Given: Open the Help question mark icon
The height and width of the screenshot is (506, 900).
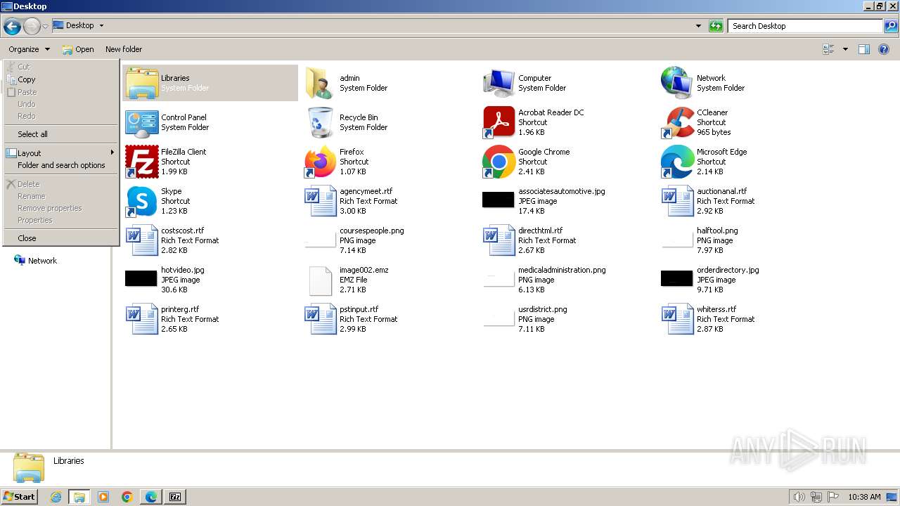Looking at the screenshot, I should [x=885, y=49].
